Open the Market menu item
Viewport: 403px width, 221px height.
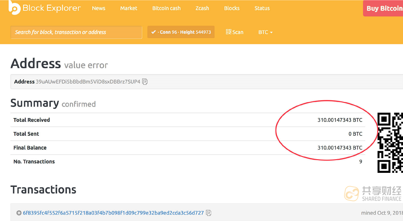129,8
